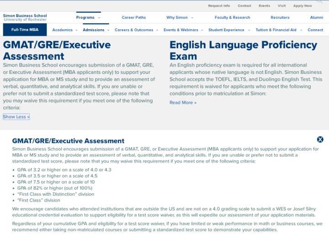
Task: Open the Why Simon menu
Action: pyautogui.click(x=177, y=18)
